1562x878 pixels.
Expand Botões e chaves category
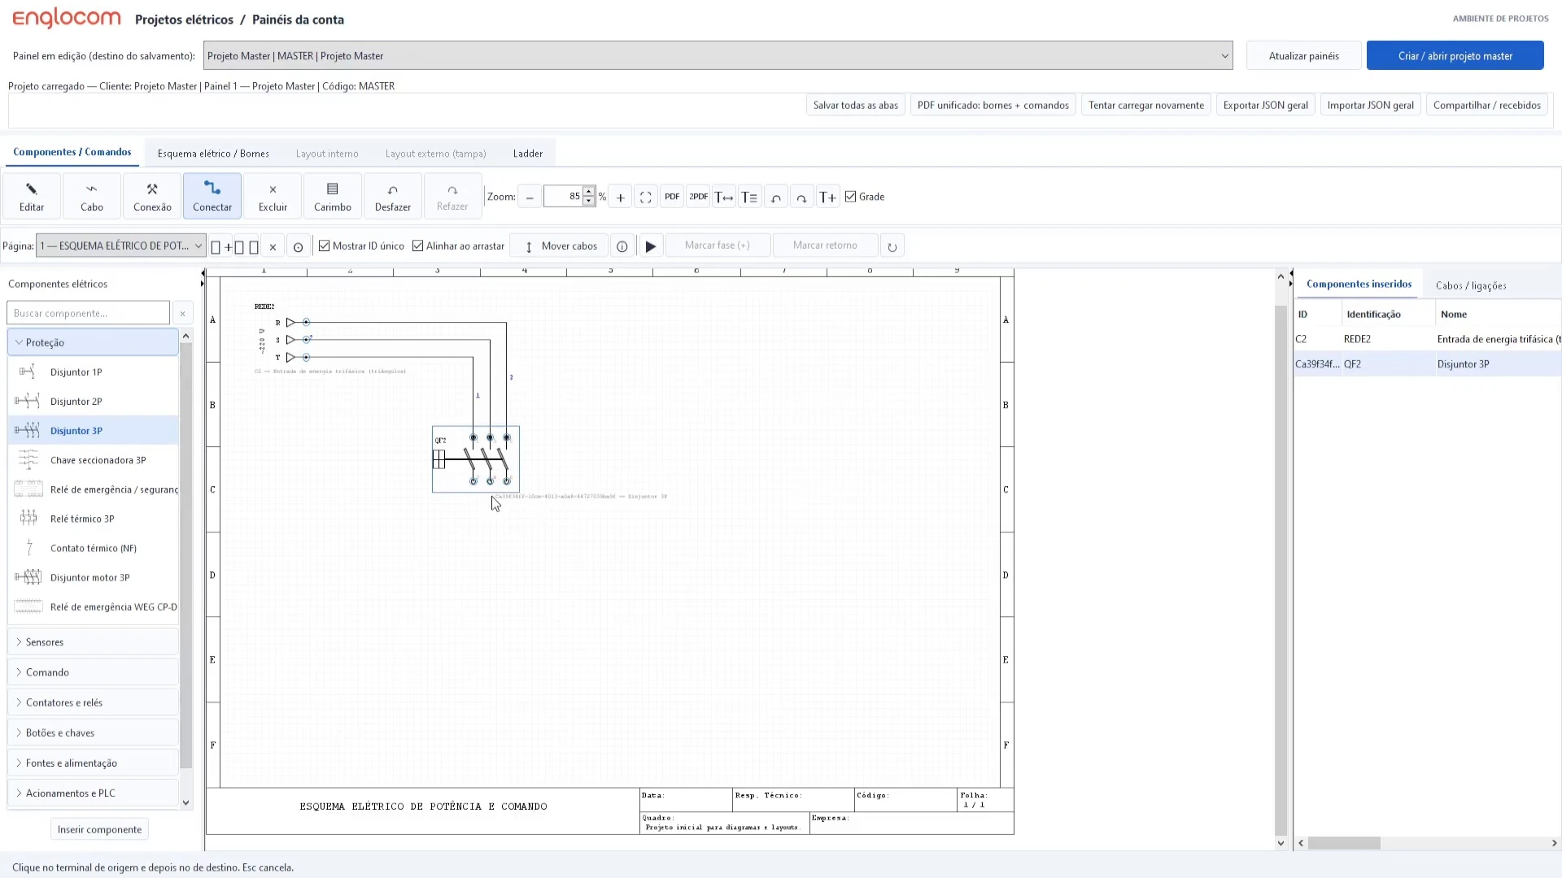point(93,732)
